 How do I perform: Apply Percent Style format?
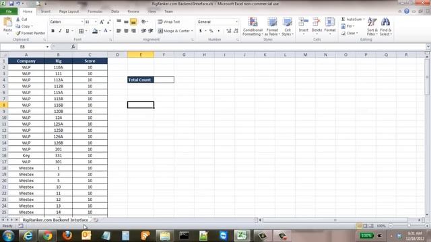(211, 31)
